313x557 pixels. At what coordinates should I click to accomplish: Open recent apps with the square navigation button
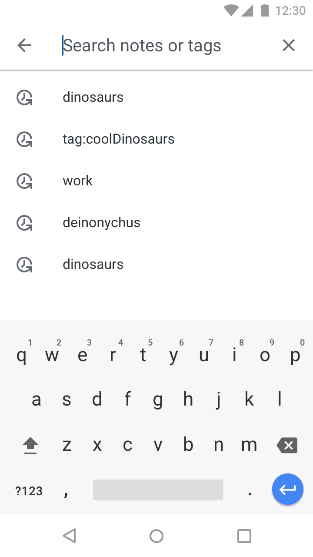coord(244,536)
